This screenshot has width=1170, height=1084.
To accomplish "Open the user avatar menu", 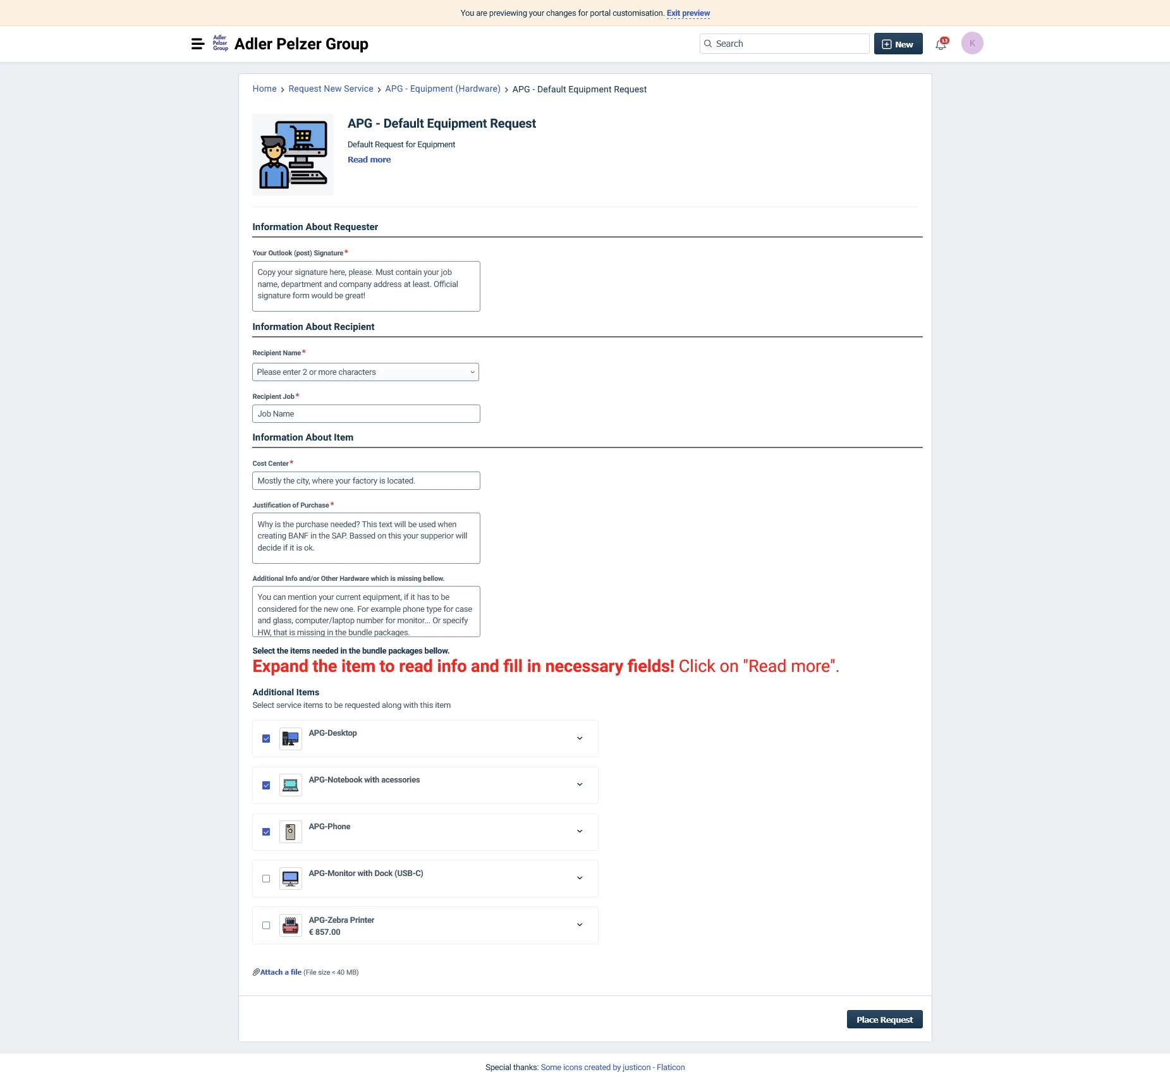I will [972, 44].
